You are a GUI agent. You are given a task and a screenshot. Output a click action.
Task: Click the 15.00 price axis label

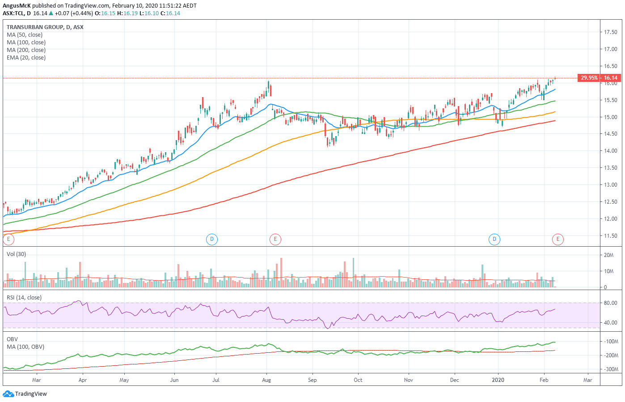pos(611,117)
